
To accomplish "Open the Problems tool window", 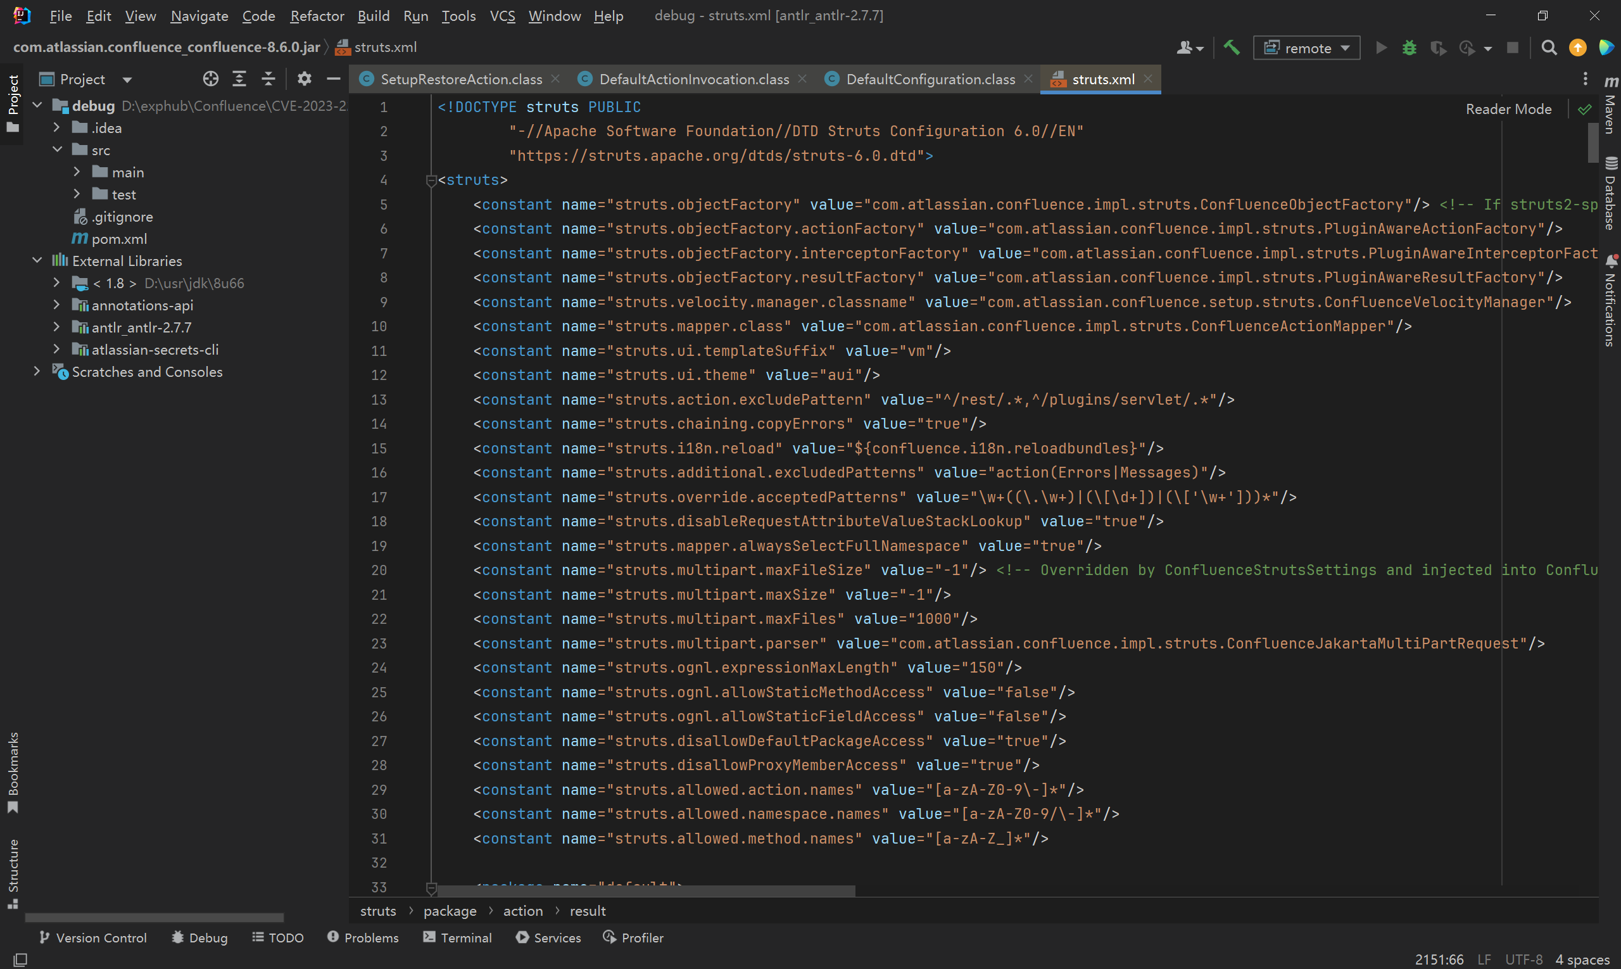I will click(363, 938).
